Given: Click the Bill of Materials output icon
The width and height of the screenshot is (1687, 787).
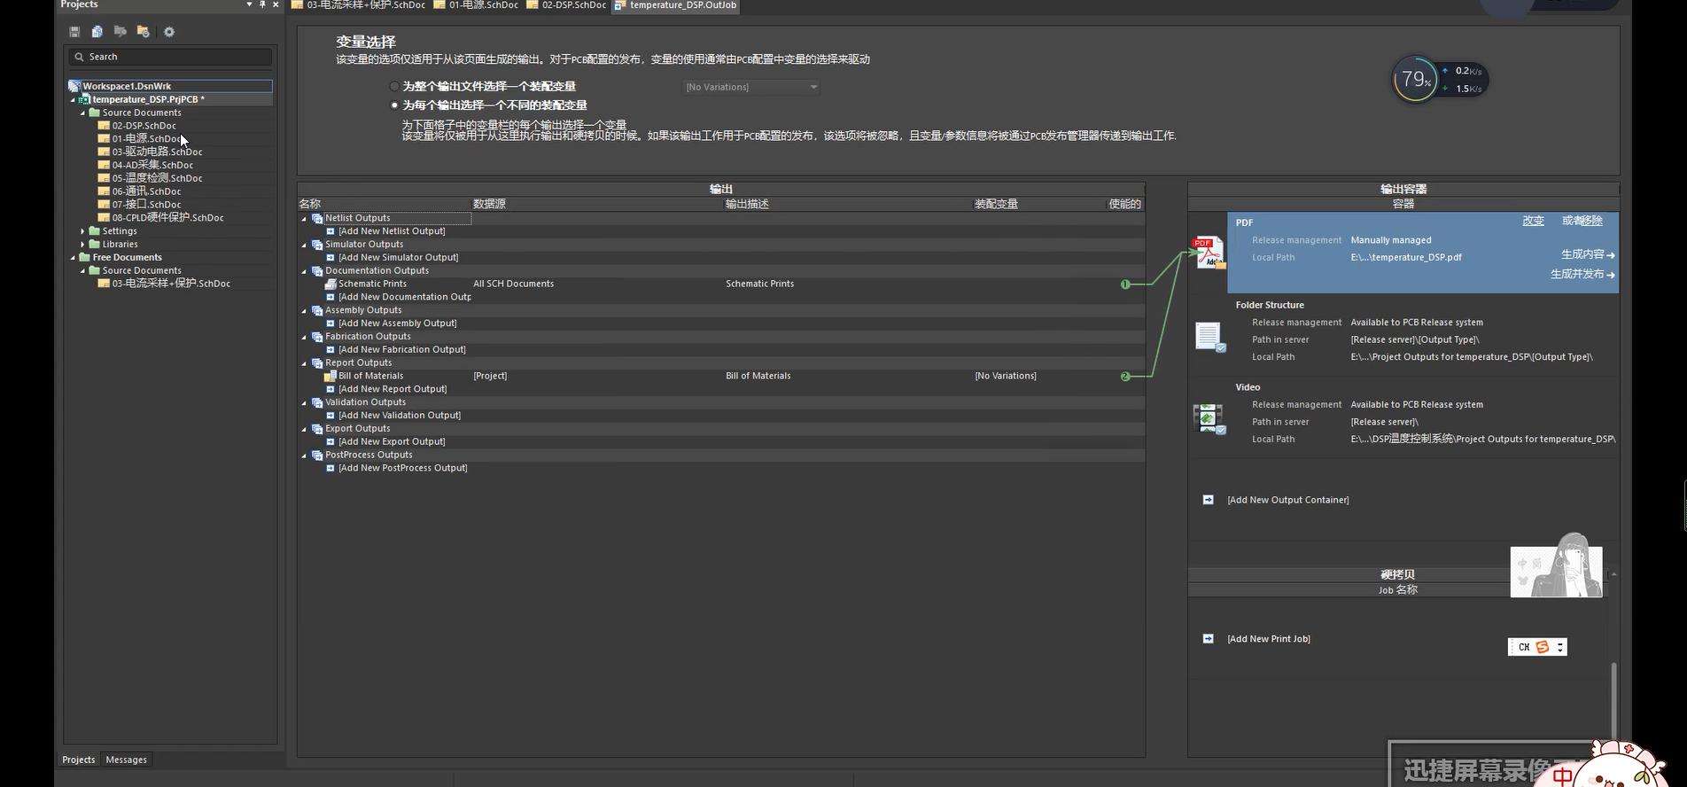Looking at the screenshot, I should tap(330, 376).
